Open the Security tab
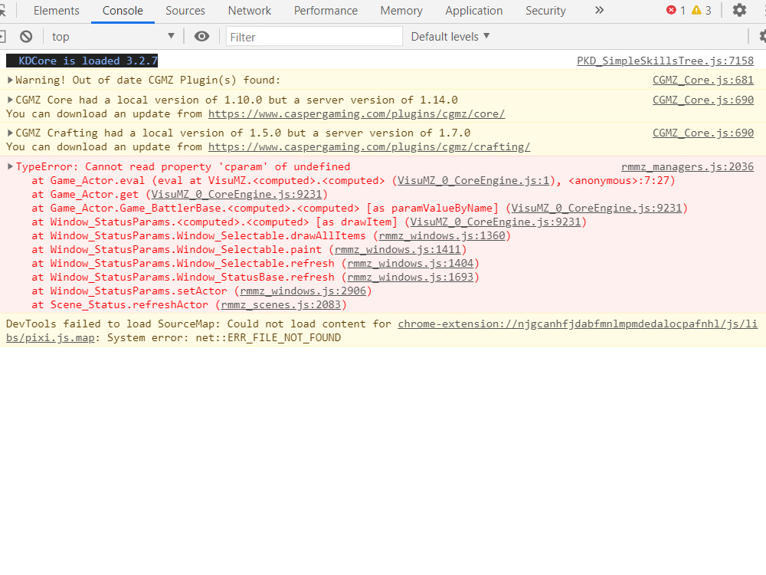 tap(545, 11)
